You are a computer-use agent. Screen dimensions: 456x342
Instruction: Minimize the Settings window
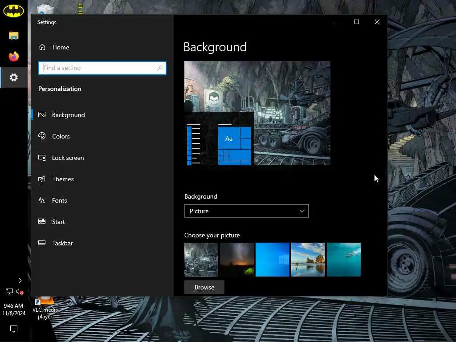coord(336,22)
